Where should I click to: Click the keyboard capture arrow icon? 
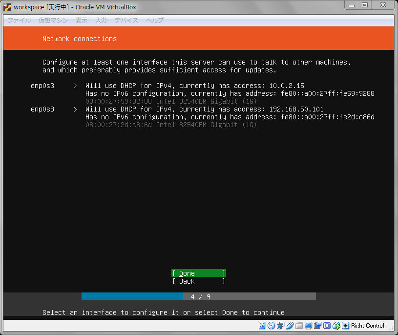click(x=345, y=326)
